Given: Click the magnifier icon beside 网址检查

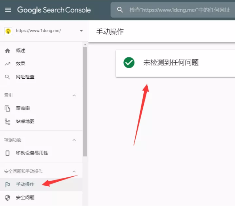Looking at the screenshot, I should point(8,77).
